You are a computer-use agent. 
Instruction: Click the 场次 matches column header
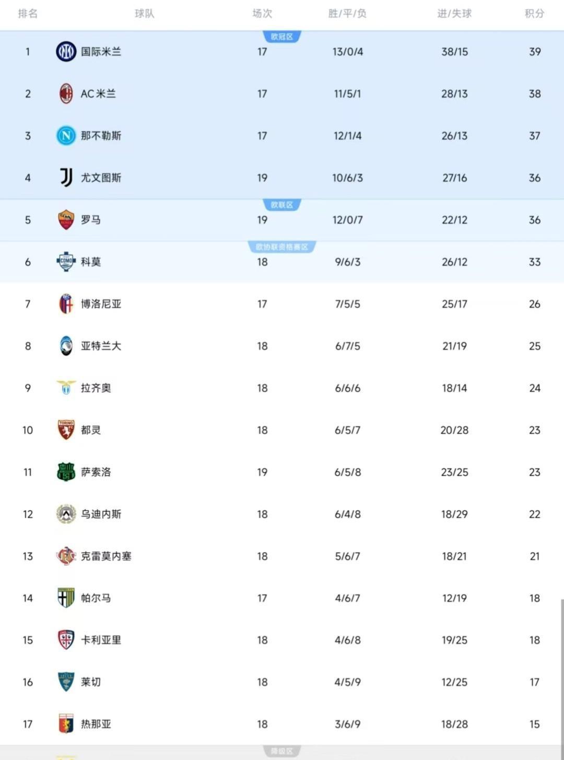tap(262, 14)
